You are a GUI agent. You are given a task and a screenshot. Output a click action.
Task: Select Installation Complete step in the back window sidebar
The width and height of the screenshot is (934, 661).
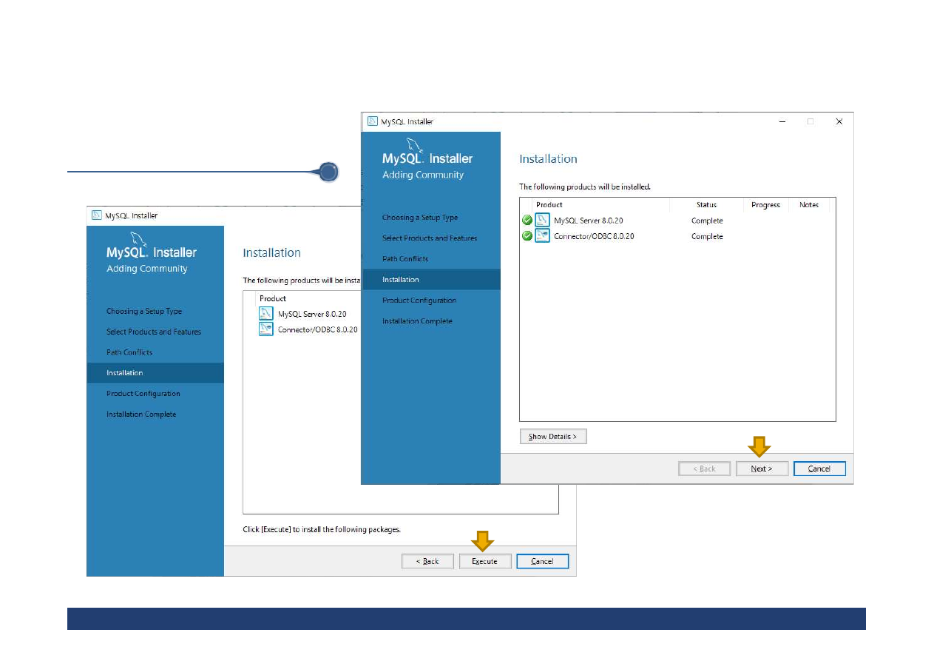[x=141, y=415]
